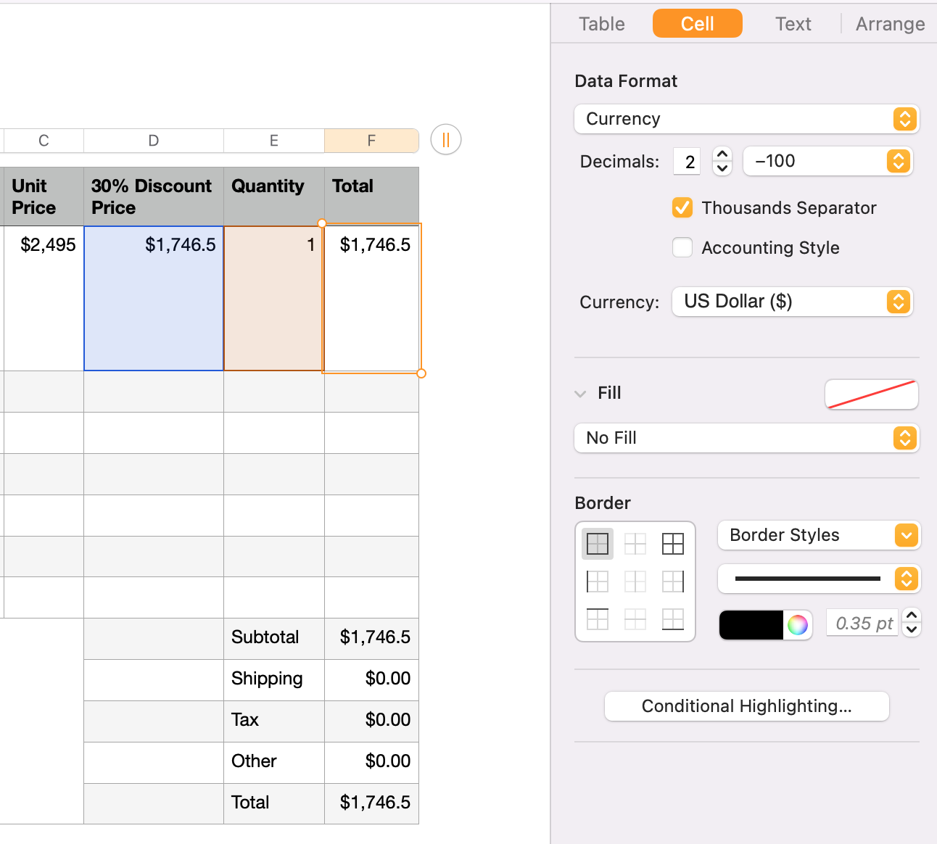Open the color wheel picker for border
The width and height of the screenshot is (937, 844).
[x=798, y=624]
